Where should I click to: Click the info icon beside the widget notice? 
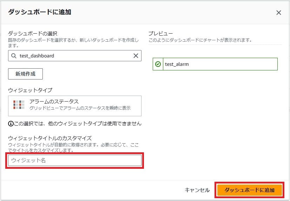click(x=11, y=124)
